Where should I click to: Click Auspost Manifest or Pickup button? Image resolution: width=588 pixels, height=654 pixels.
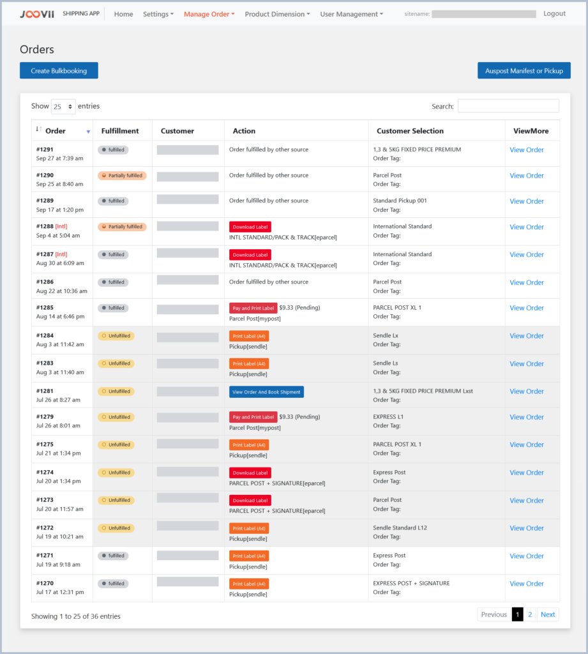(524, 71)
